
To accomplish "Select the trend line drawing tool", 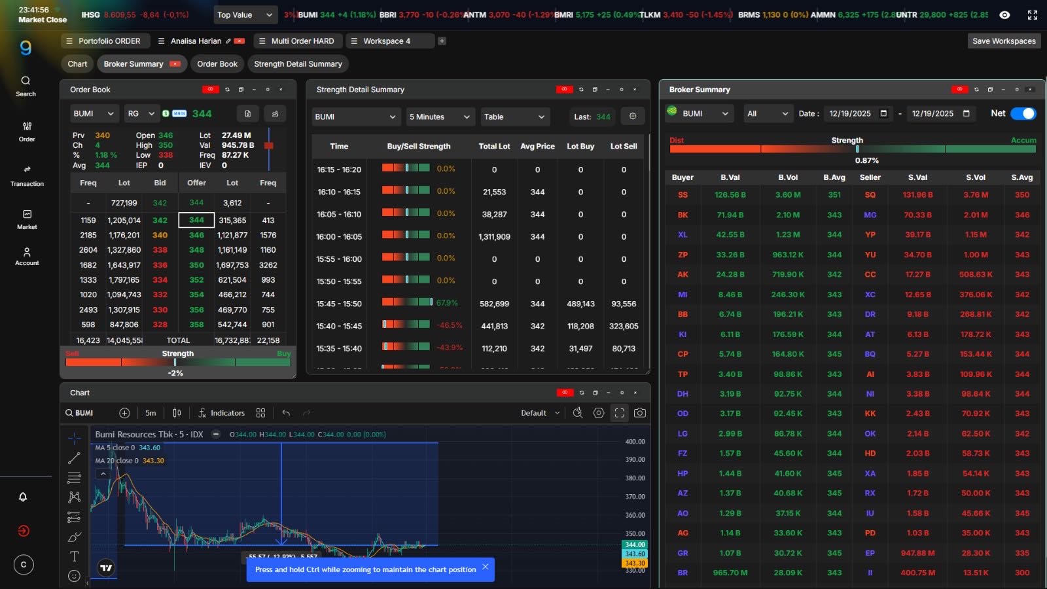I will point(74,458).
